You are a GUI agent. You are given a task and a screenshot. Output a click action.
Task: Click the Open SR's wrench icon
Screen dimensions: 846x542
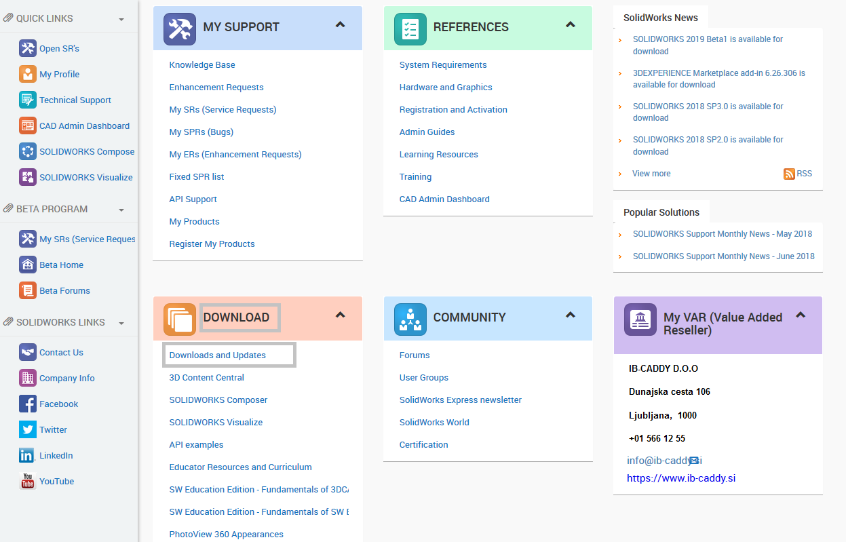28,48
